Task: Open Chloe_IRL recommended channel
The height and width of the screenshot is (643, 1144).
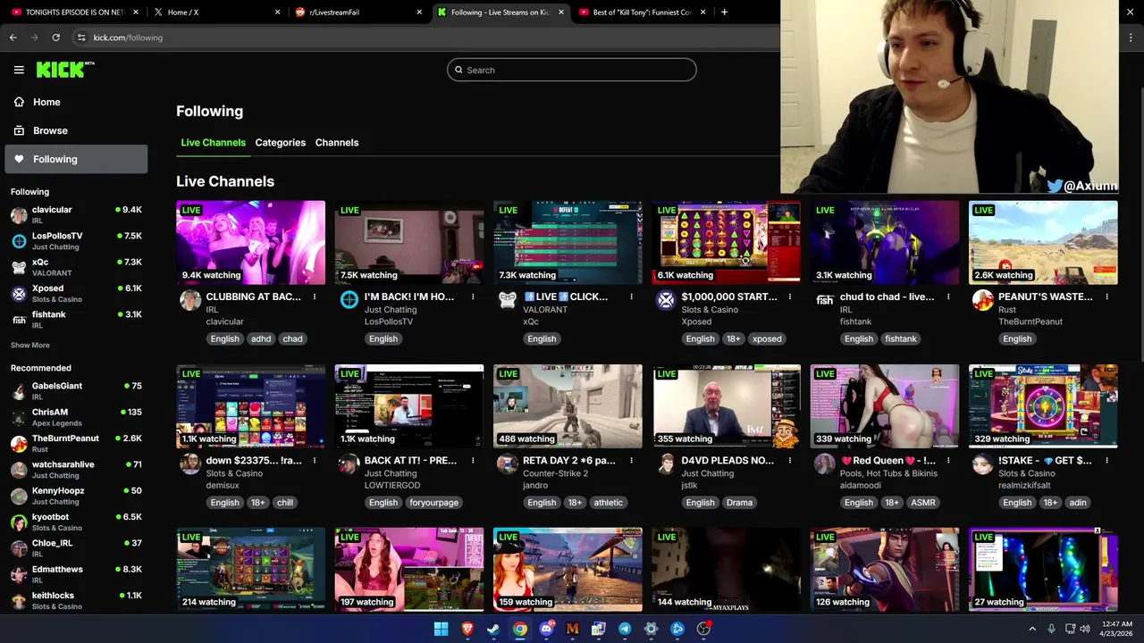Action: (x=76, y=548)
